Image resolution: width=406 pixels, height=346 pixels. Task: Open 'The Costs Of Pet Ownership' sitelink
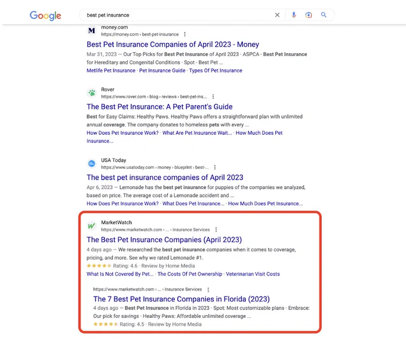click(190, 274)
